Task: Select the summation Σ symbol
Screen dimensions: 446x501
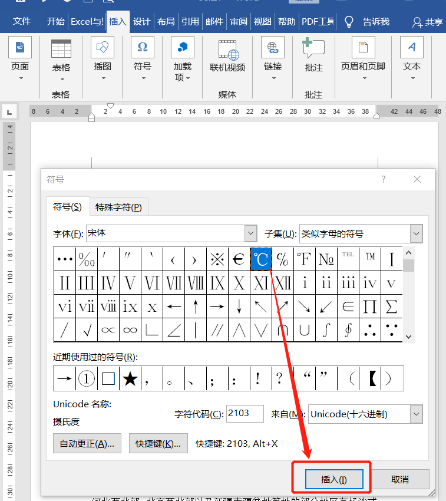Action: 391,306
